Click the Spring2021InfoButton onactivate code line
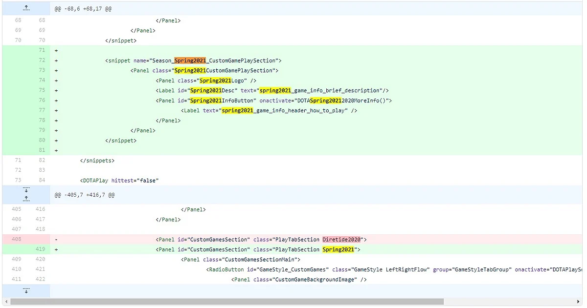This screenshot has height=308, width=587. 274,101
